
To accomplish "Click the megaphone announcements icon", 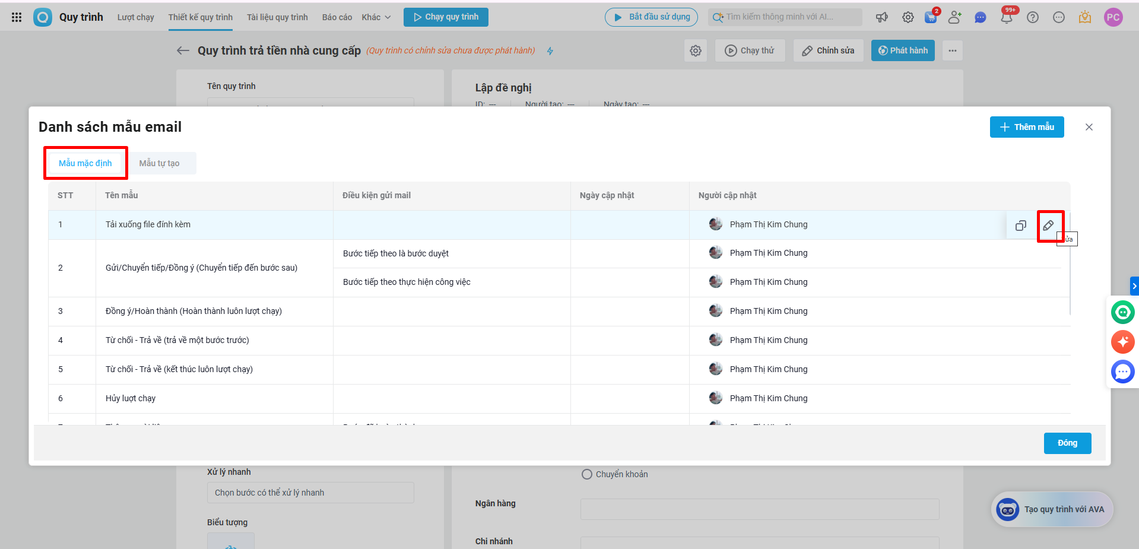I will (882, 18).
